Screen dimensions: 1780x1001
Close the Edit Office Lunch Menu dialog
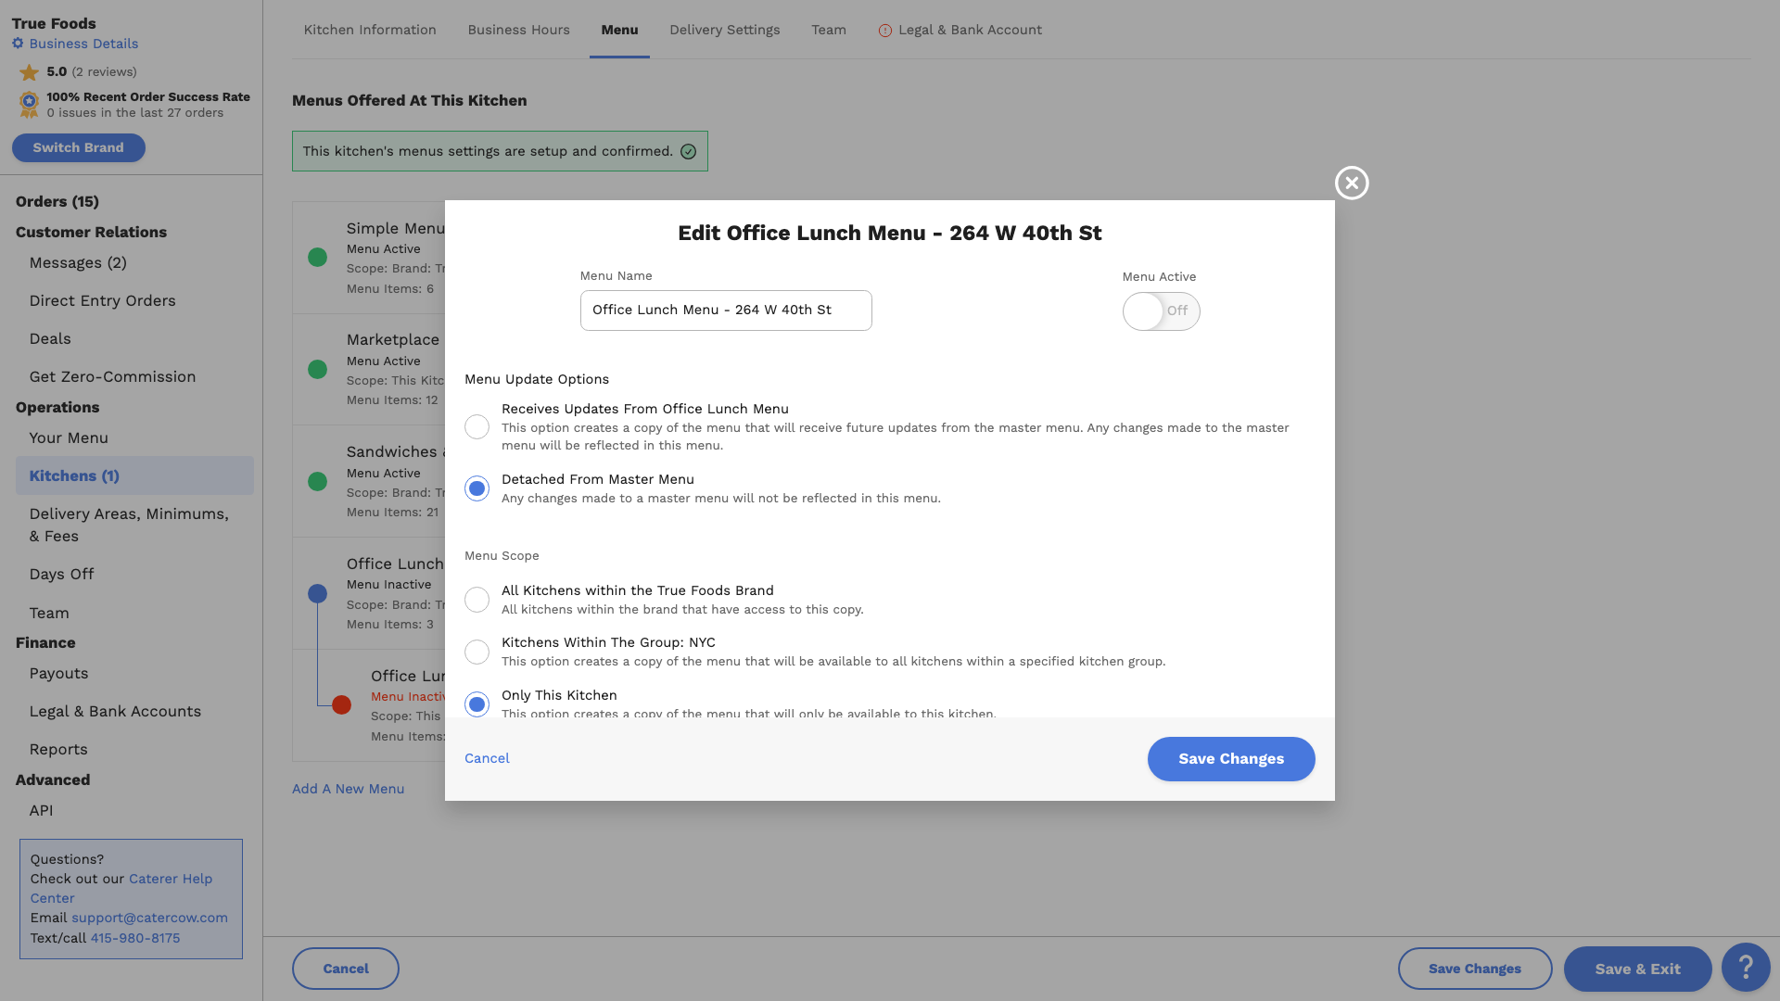click(1352, 184)
